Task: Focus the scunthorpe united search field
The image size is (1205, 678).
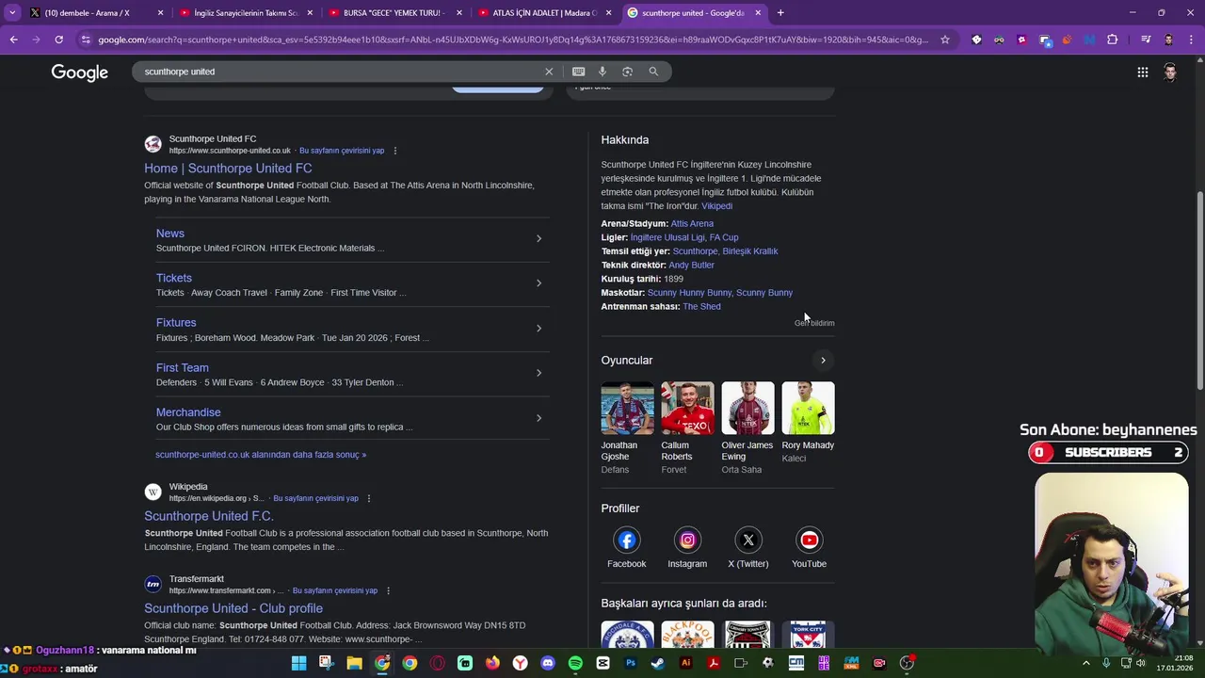Action: 339,72
